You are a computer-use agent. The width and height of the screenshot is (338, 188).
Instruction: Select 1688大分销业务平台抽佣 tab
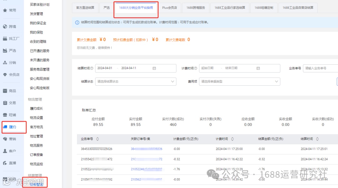click(x=136, y=8)
